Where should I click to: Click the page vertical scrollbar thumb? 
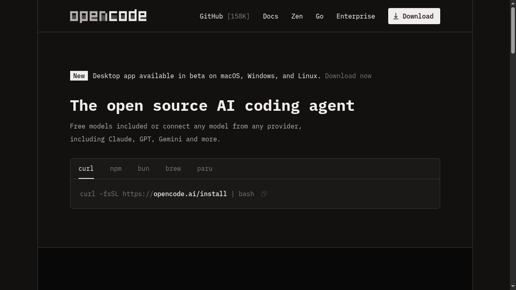point(513,30)
